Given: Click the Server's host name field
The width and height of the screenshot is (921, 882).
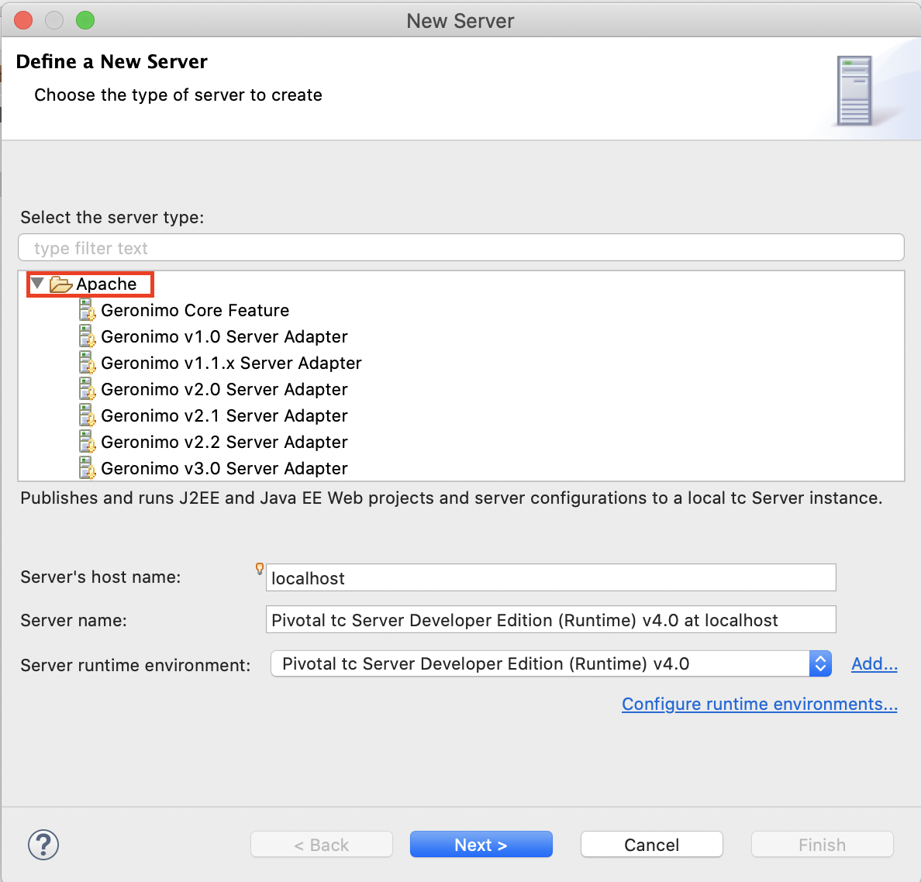Looking at the screenshot, I should [x=551, y=578].
